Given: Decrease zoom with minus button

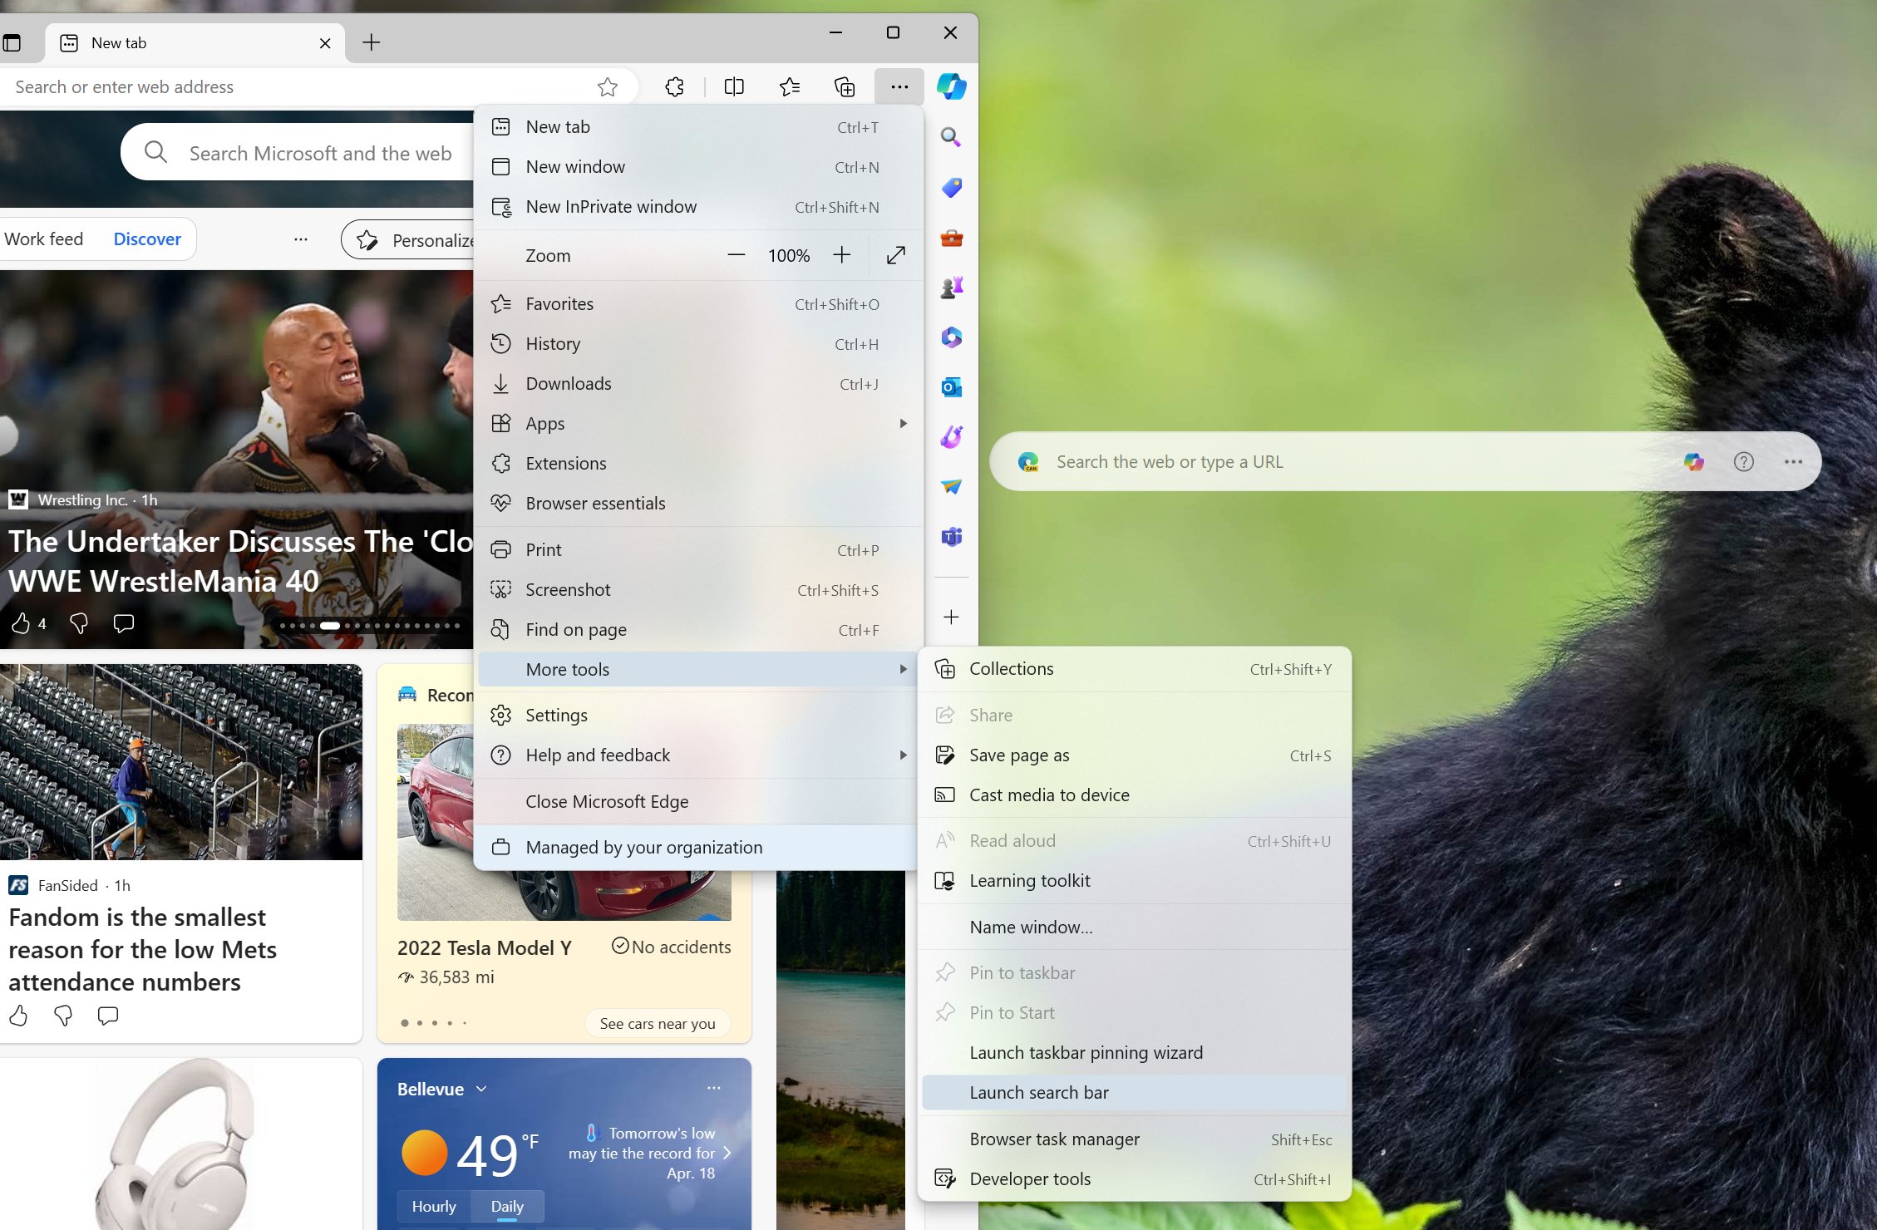Looking at the screenshot, I should pos(736,255).
